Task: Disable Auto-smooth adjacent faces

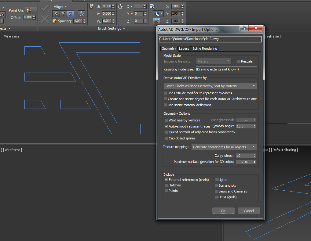Action: (x=166, y=126)
